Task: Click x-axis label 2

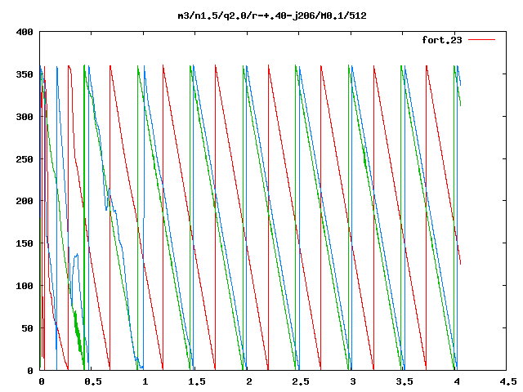Action: [x=248, y=381]
